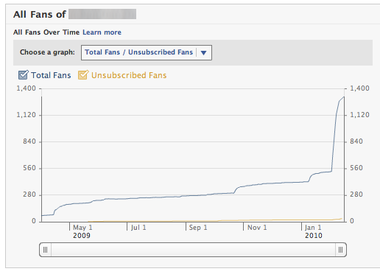Open the Choose a graph dropdown arrow
Viewport: 380px width, 277px height.
click(x=203, y=52)
